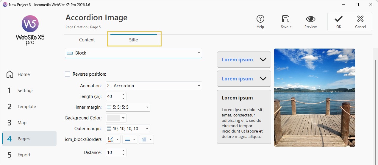Open step 2 Template
This screenshot has width=378, height=165.
click(x=29, y=107)
